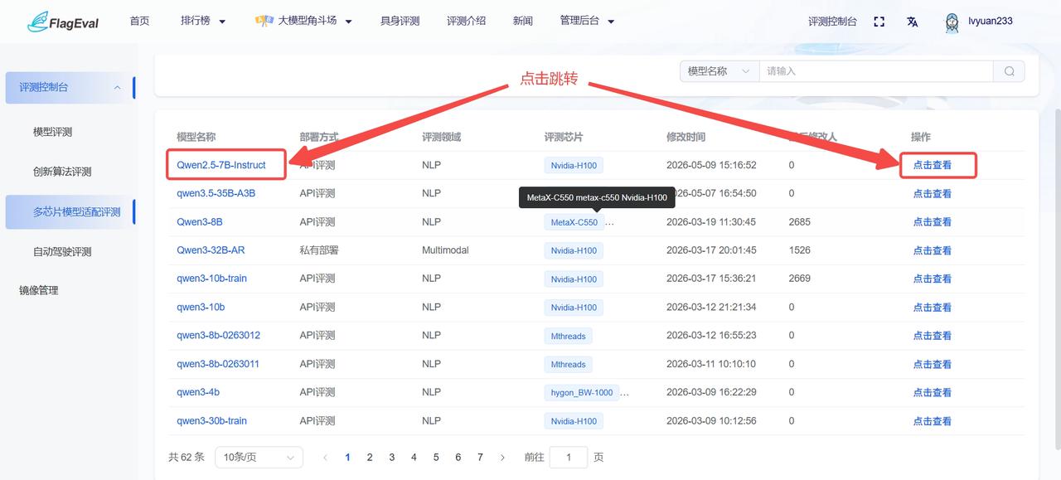Go to page 4
The width and height of the screenshot is (1061, 480).
414,457
